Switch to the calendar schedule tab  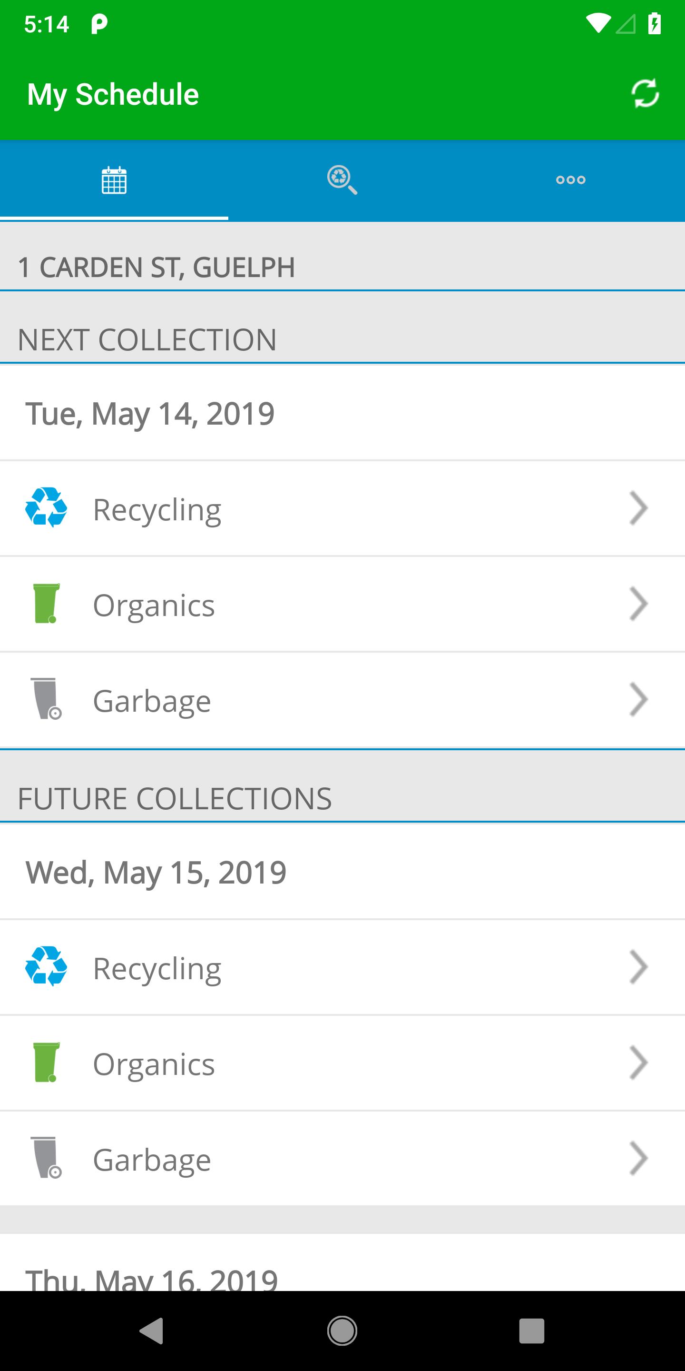click(114, 180)
